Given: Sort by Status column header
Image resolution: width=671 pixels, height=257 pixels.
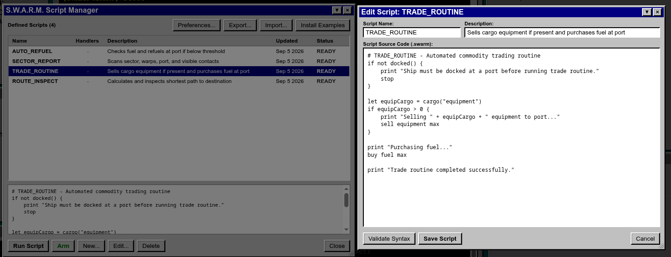Looking at the screenshot, I should [x=325, y=41].
